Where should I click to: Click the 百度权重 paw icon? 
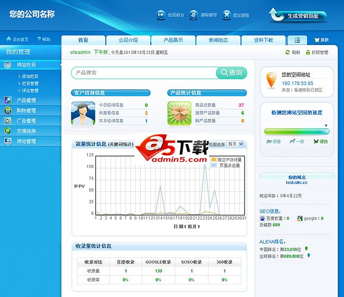[x=262, y=218]
